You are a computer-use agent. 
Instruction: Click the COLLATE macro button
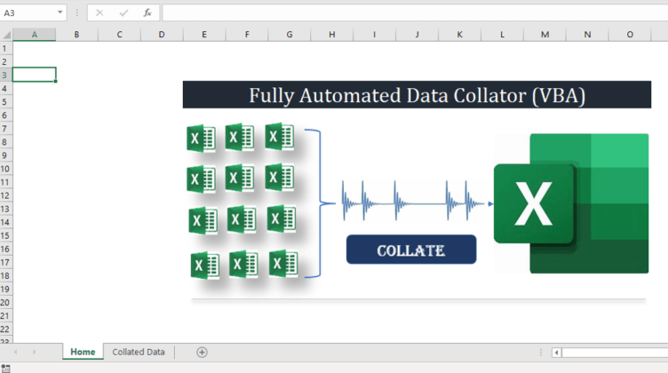pos(411,250)
